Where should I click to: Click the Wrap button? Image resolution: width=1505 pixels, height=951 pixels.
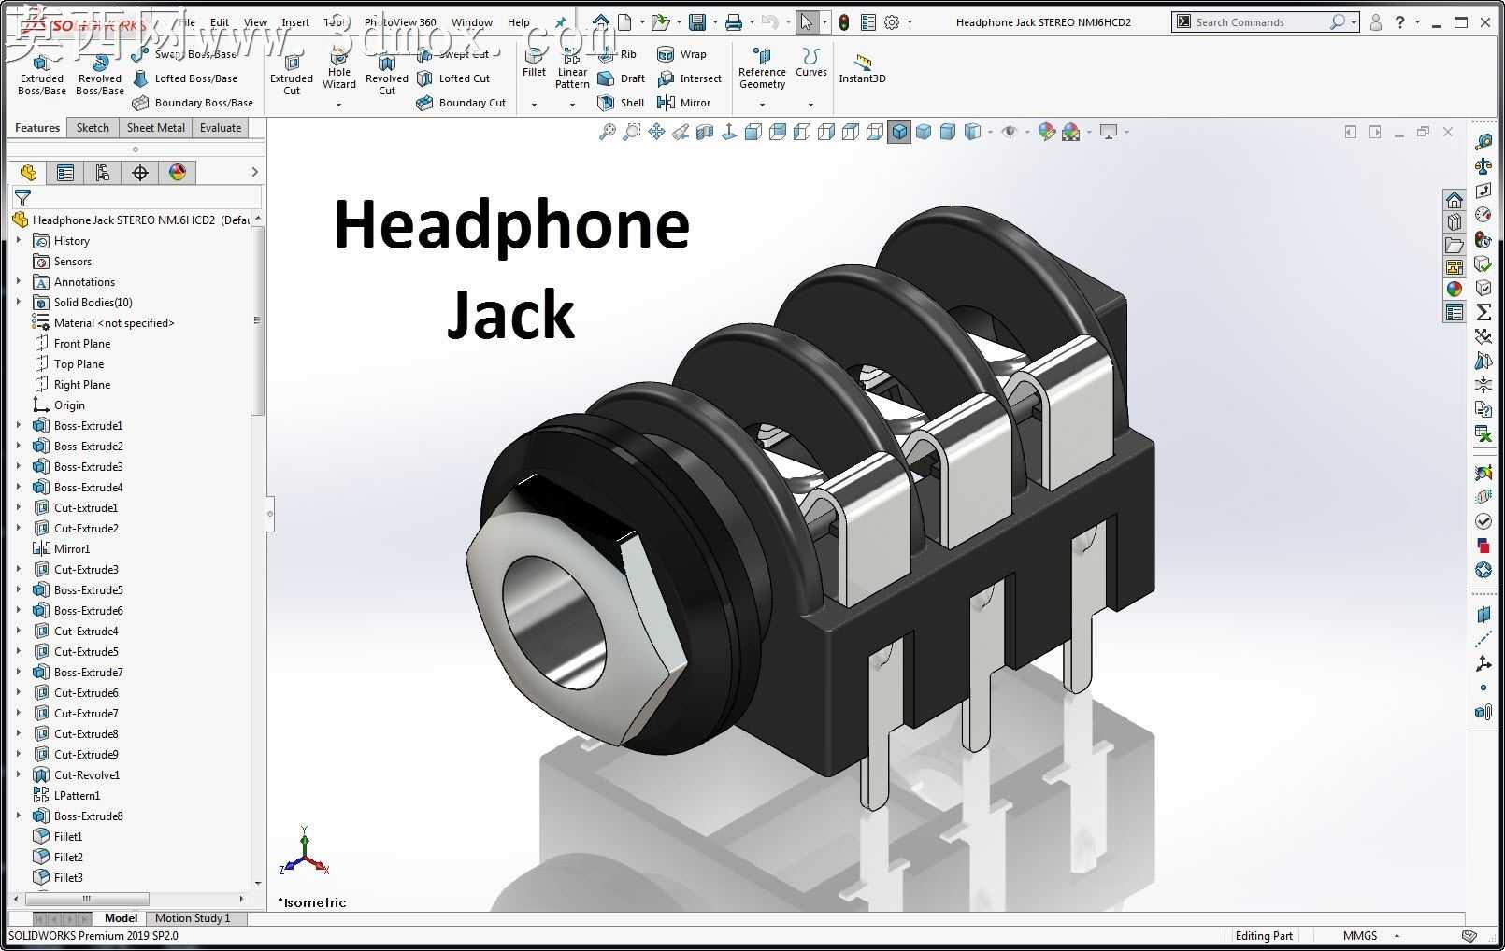tap(682, 54)
